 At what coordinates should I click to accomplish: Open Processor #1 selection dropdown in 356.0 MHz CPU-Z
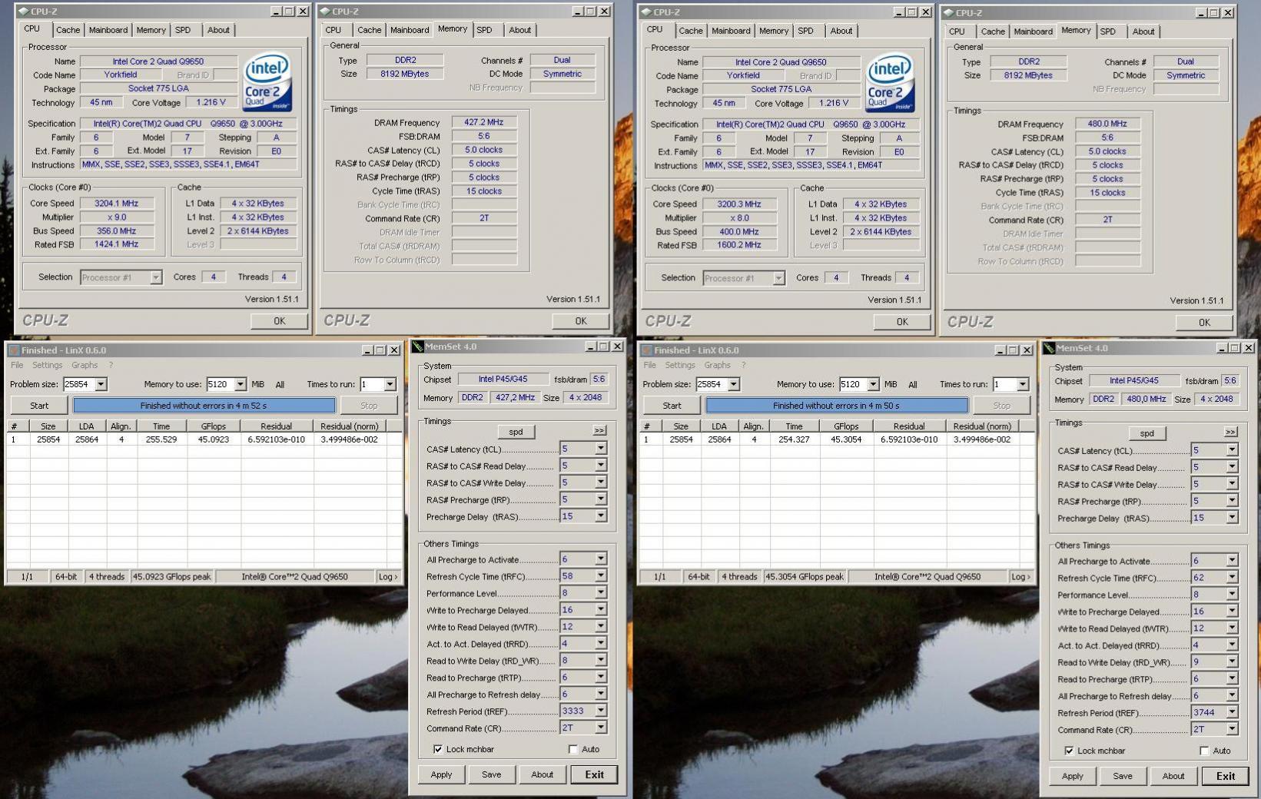(155, 277)
